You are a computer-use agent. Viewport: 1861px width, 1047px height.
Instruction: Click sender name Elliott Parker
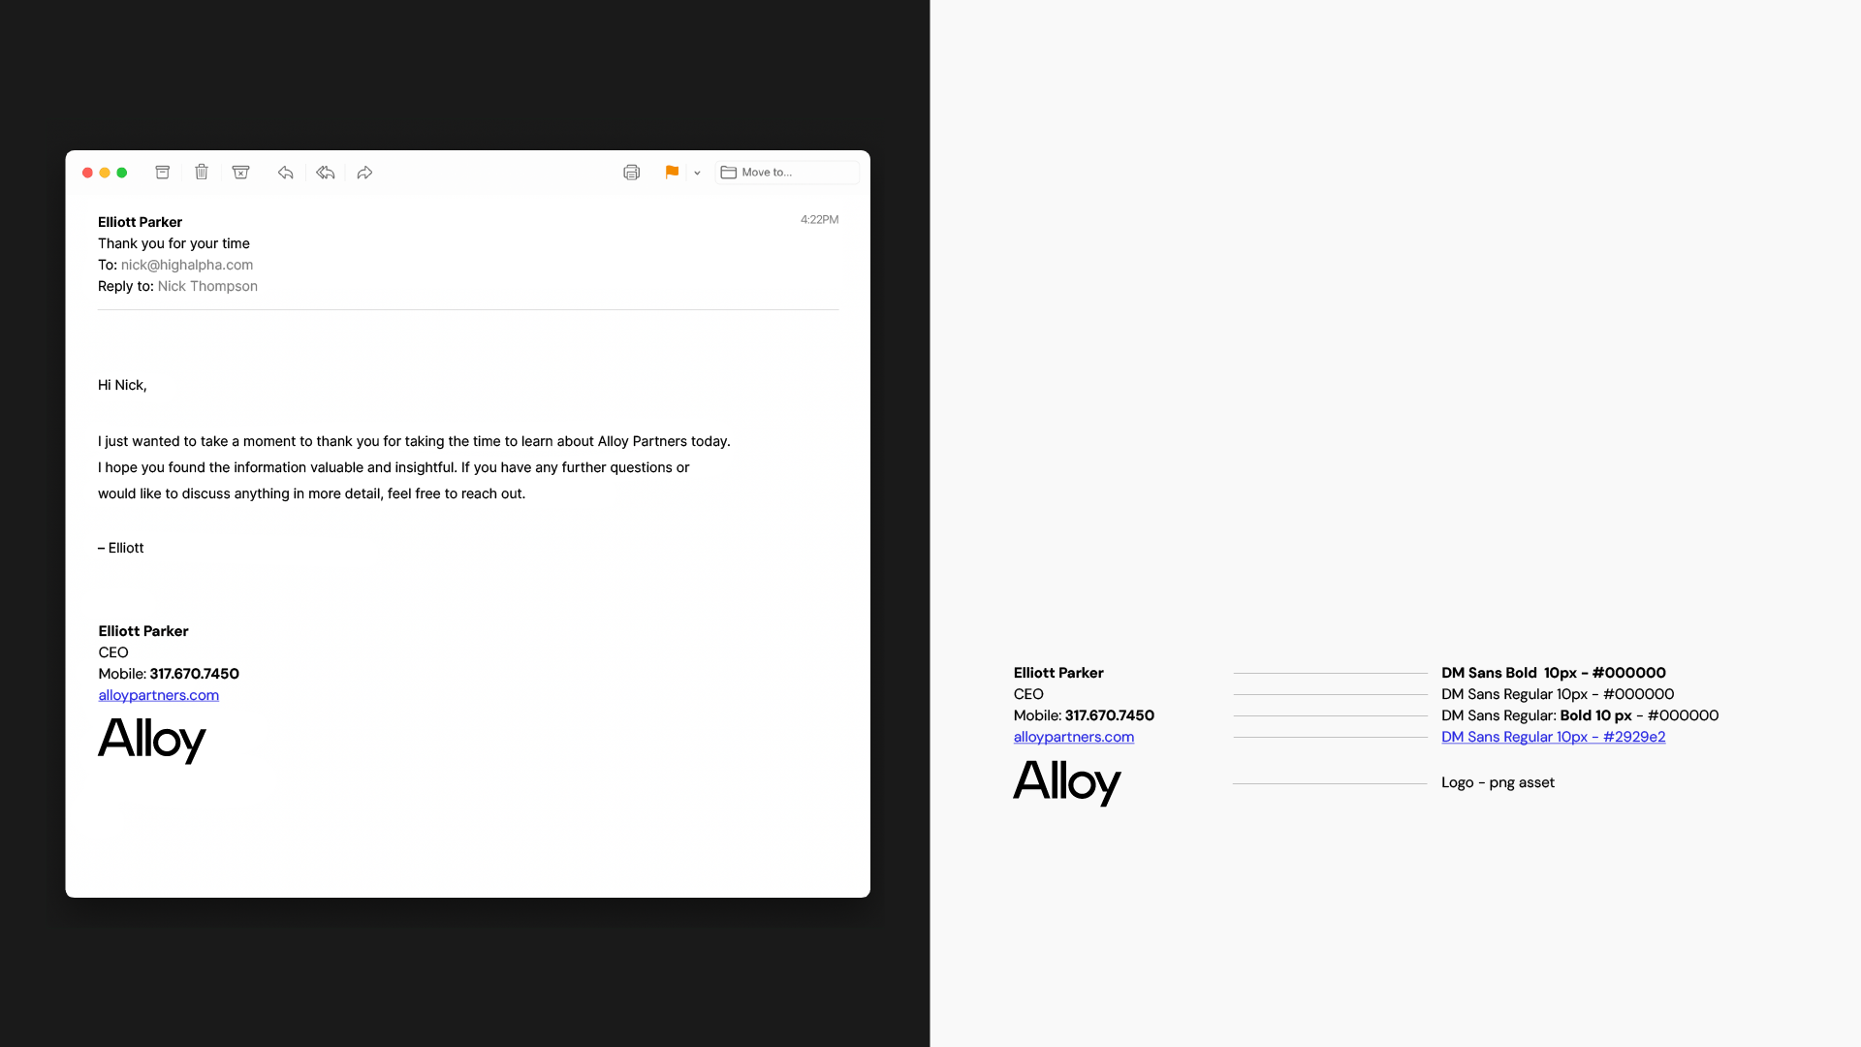[x=139, y=222]
